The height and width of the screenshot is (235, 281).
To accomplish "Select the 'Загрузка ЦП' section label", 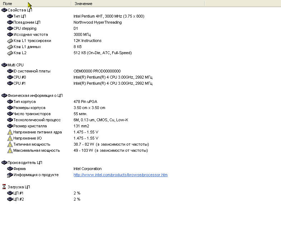I will (19, 187).
